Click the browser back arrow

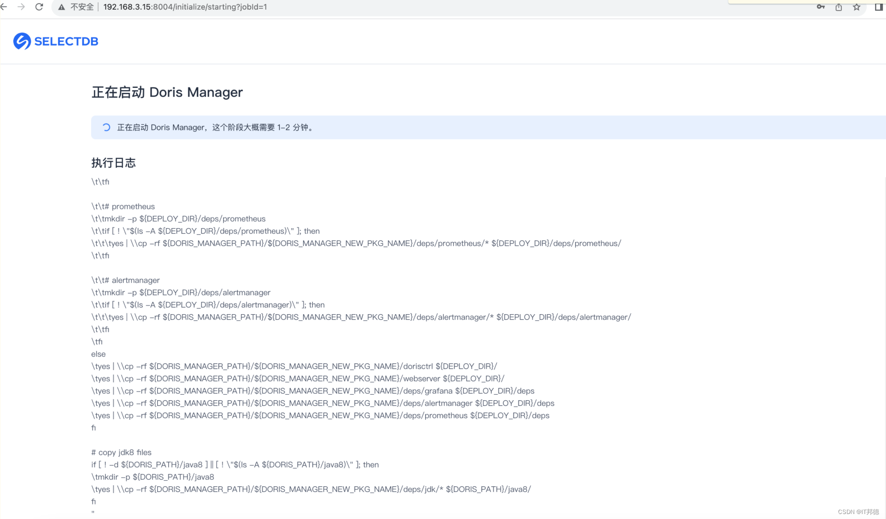(4, 7)
